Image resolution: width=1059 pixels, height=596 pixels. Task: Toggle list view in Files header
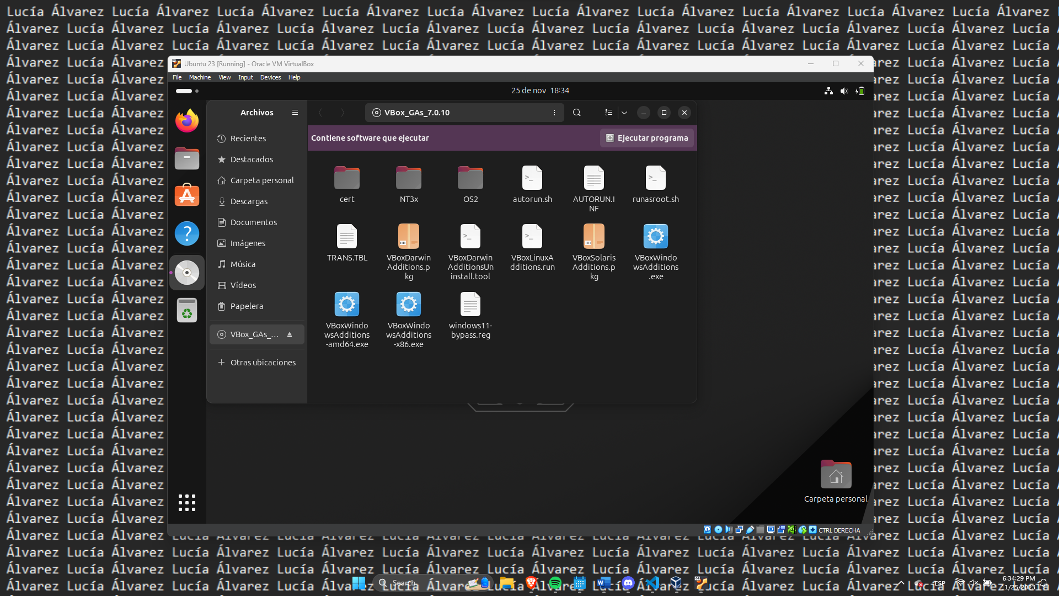(x=608, y=113)
